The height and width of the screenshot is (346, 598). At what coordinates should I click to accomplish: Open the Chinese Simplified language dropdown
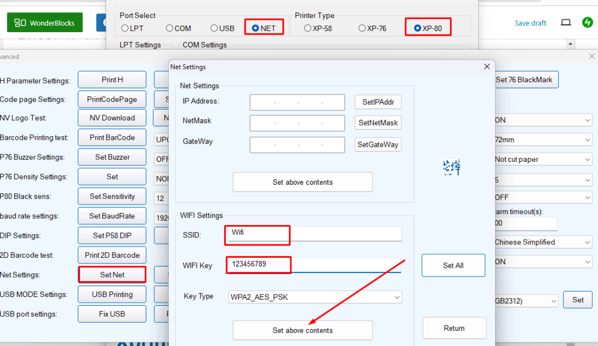543,242
